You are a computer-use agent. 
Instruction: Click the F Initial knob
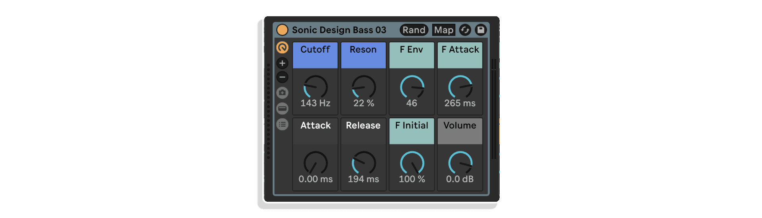(x=412, y=163)
